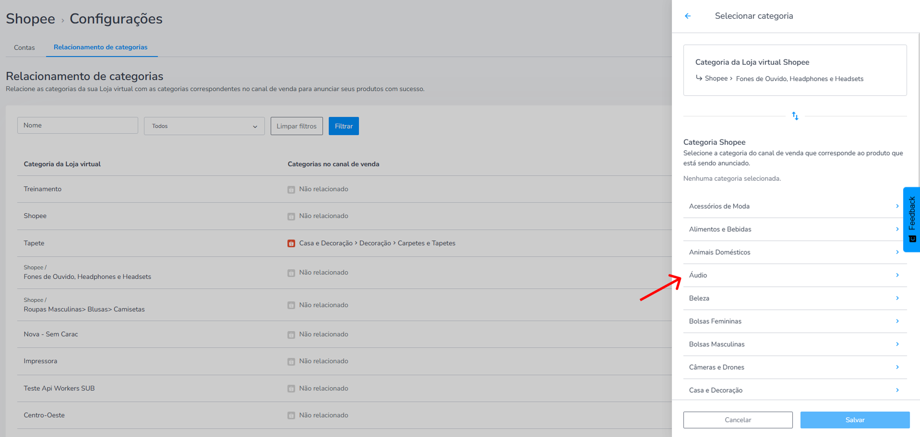920x437 pixels.
Task: Switch to the Contas tab
Action: [24, 47]
